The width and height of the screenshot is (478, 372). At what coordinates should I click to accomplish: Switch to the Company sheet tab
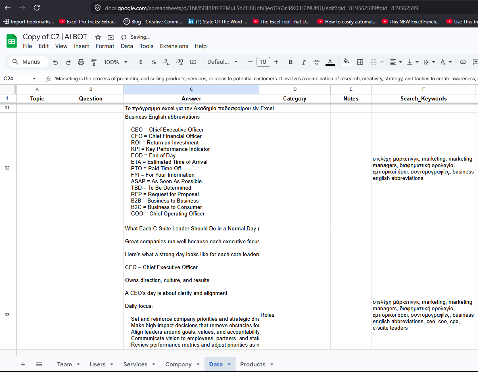tap(178, 364)
